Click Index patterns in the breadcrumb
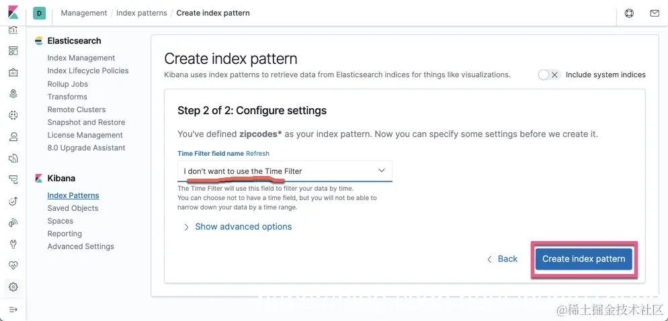 coord(142,13)
